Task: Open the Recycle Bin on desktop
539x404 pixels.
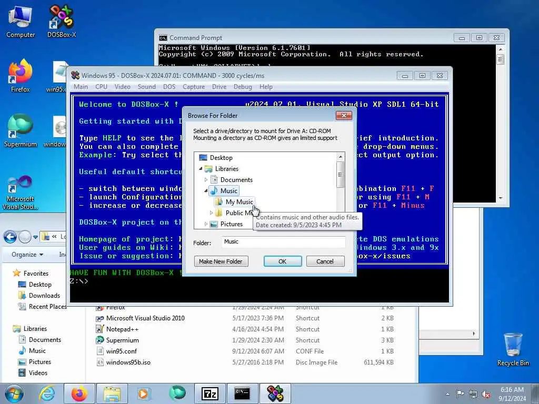Action: pos(513,350)
